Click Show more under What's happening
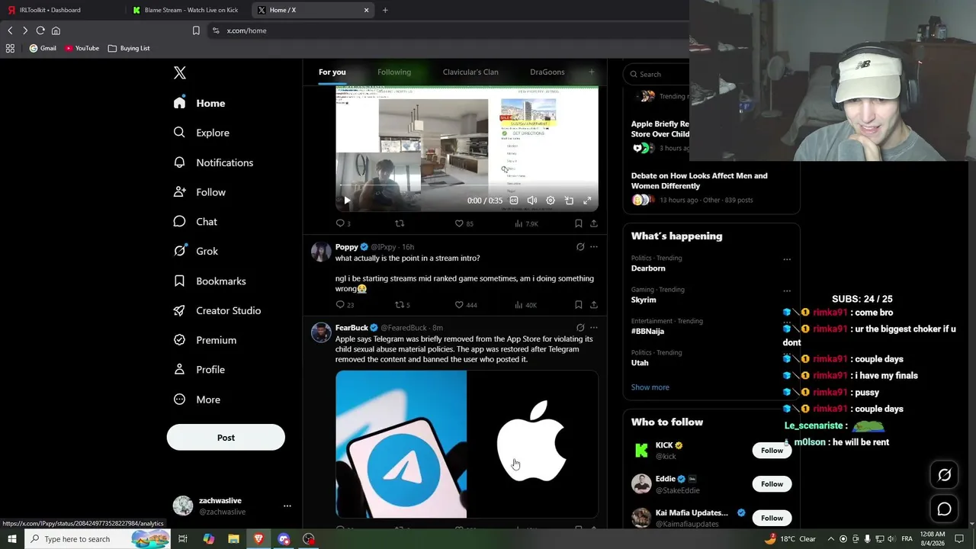The image size is (976, 549). click(650, 387)
